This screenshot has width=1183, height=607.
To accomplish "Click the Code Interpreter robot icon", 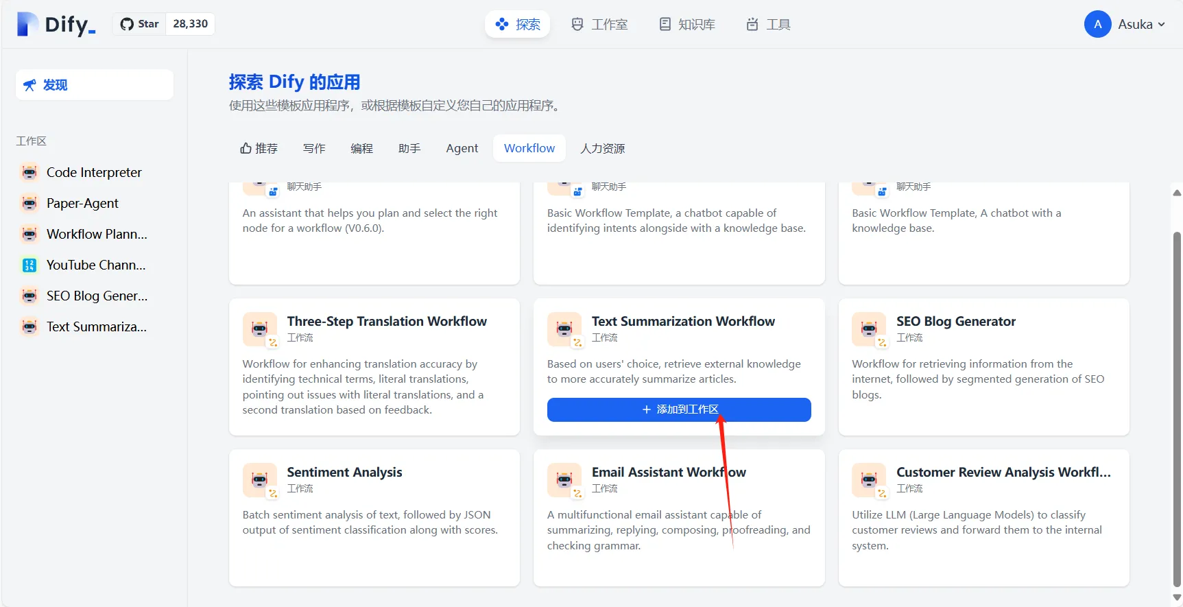I will coord(29,172).
